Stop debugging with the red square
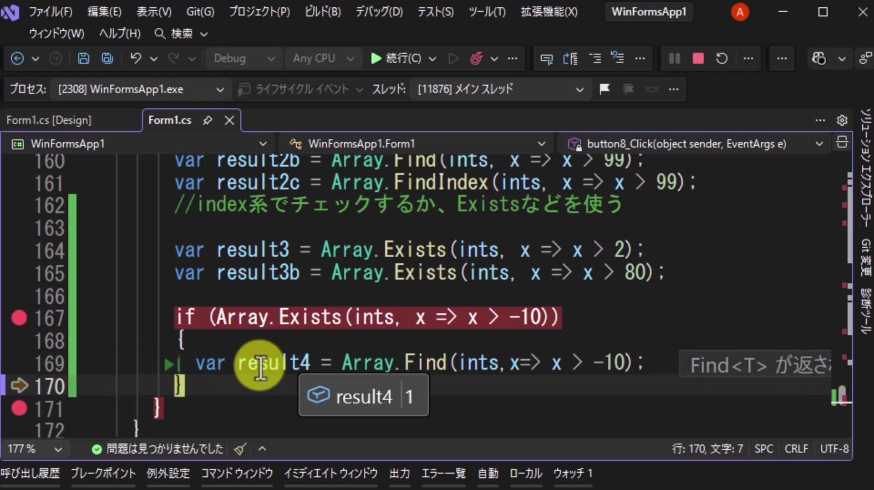 point(698,58)
